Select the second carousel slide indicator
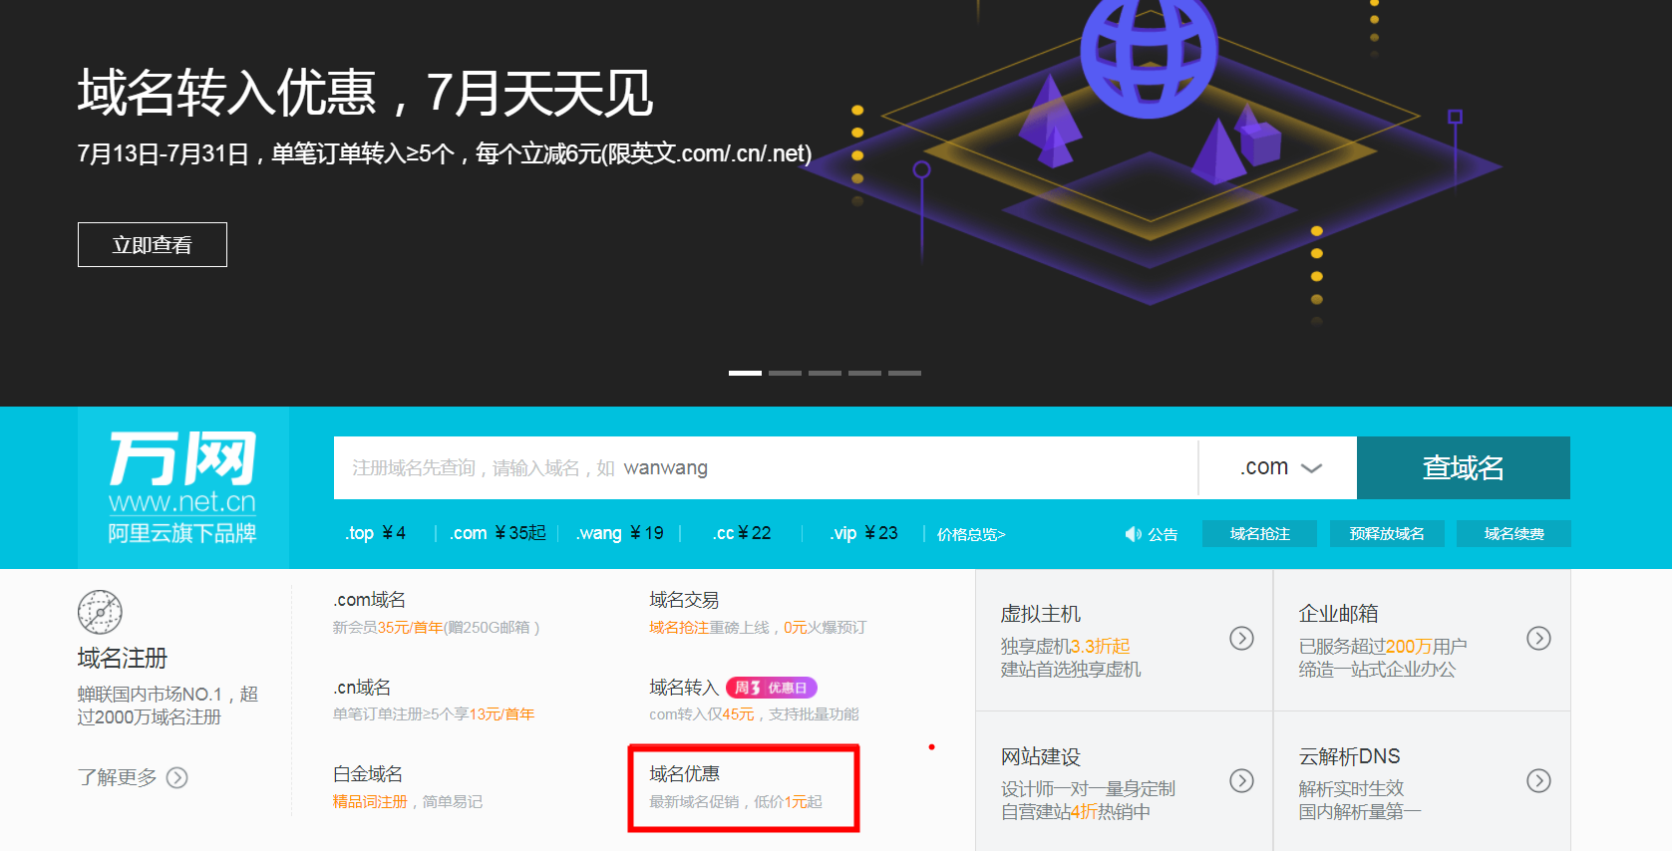1672x851 pixels. click(x=785, y=373)
